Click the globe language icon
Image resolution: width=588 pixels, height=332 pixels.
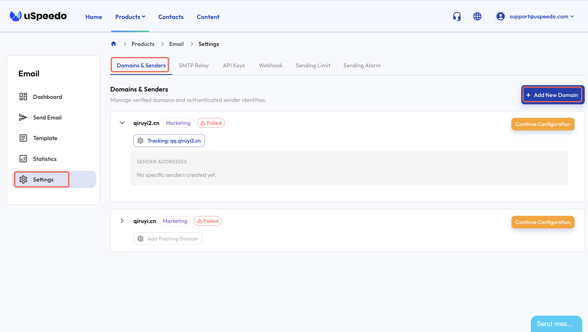[x=477, y=17]
